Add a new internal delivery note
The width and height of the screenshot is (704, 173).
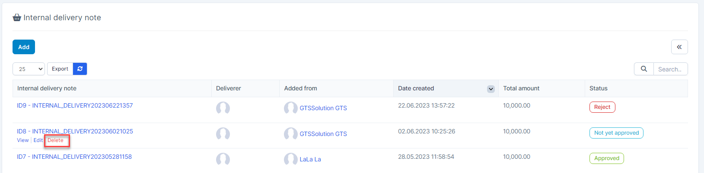coord(24,47)
